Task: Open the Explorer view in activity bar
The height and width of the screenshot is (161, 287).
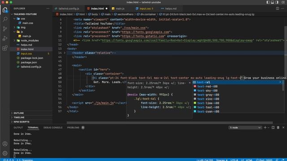Action: point(5,10)
